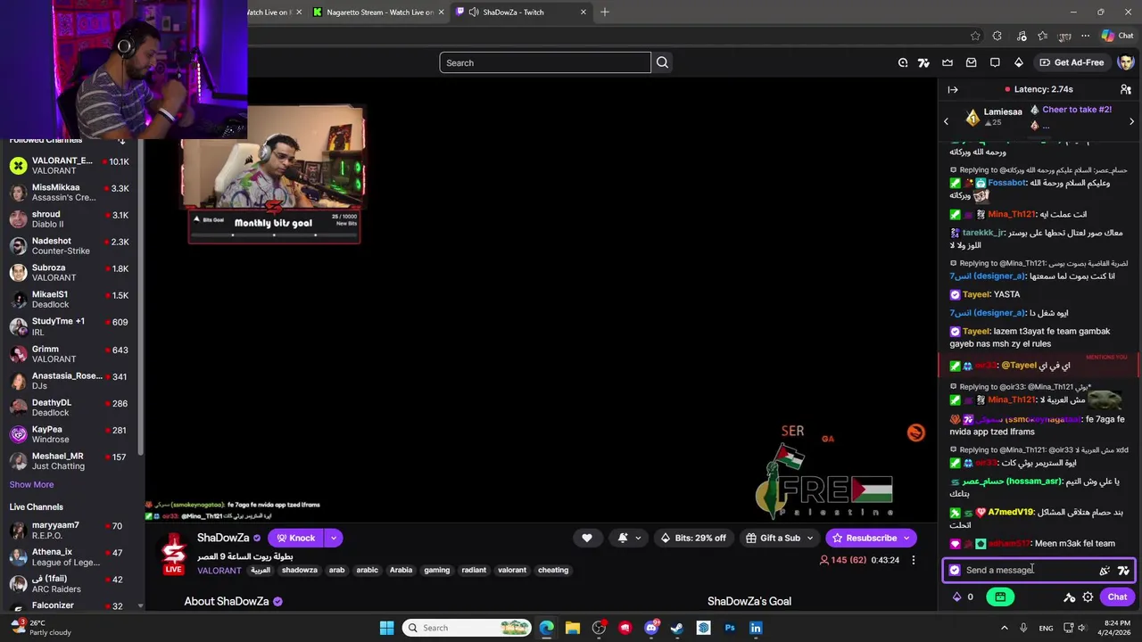The height and width of the screenshot is (642, 1142).
Task: Click Show More under followed channels
Action: tap(31, 484)
